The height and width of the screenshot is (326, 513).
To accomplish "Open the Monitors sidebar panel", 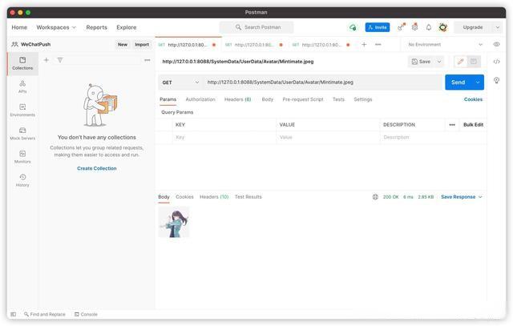I will tap(22, 157).
